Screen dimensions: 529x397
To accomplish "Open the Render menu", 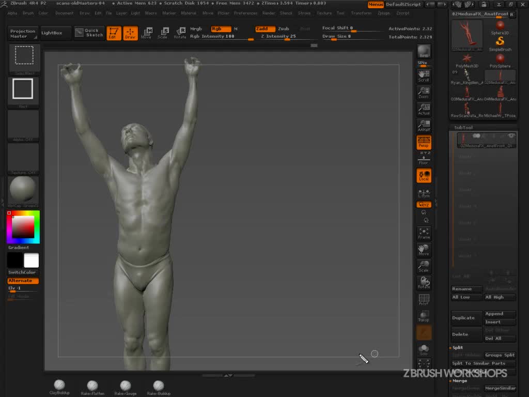I will click(269, 13).
